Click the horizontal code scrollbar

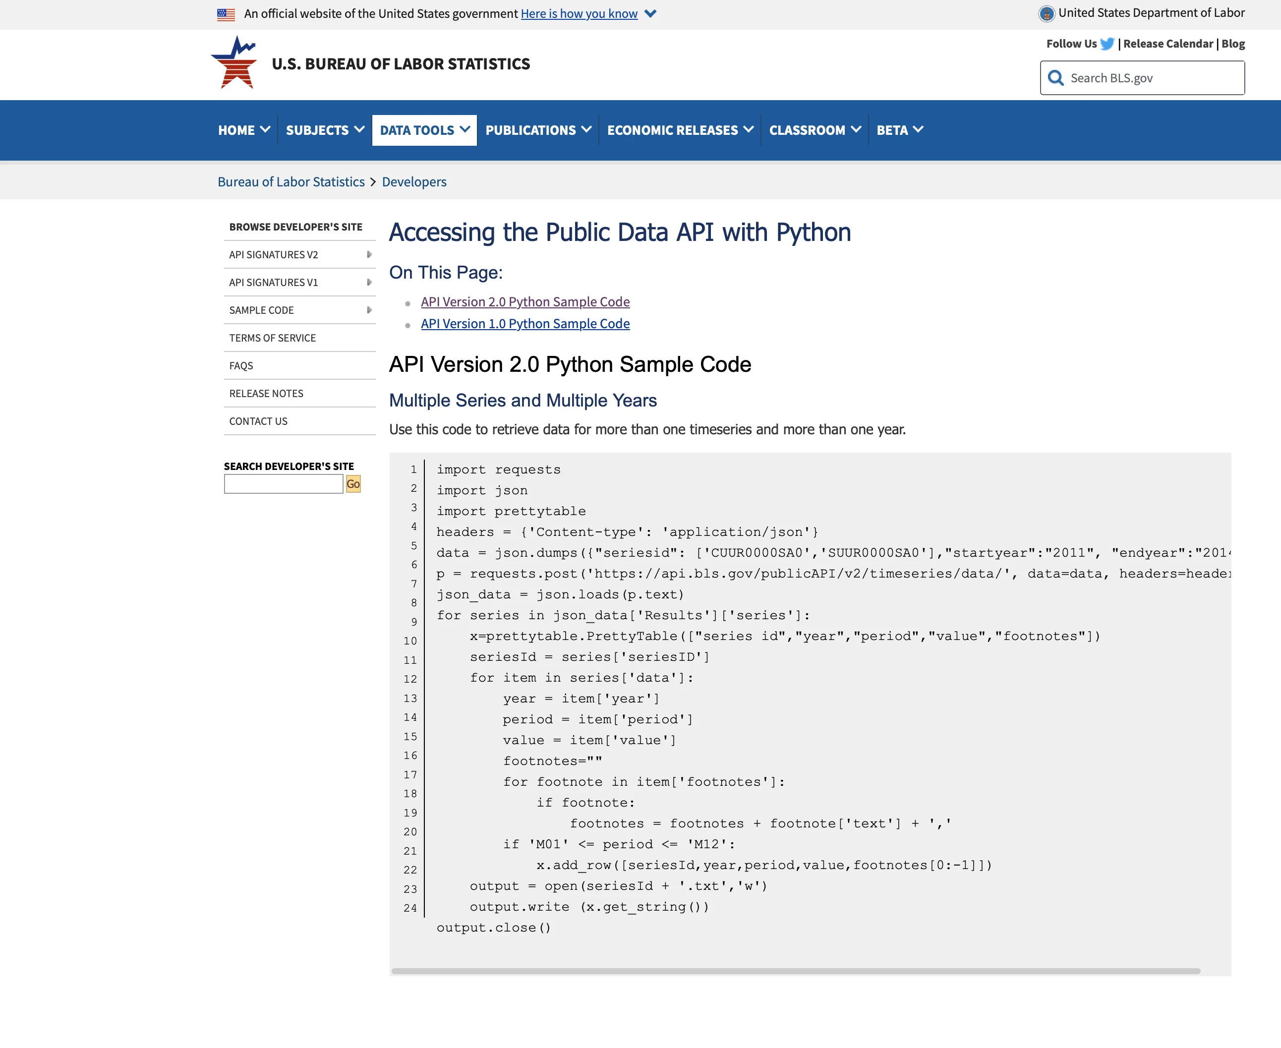coord(795,971)
